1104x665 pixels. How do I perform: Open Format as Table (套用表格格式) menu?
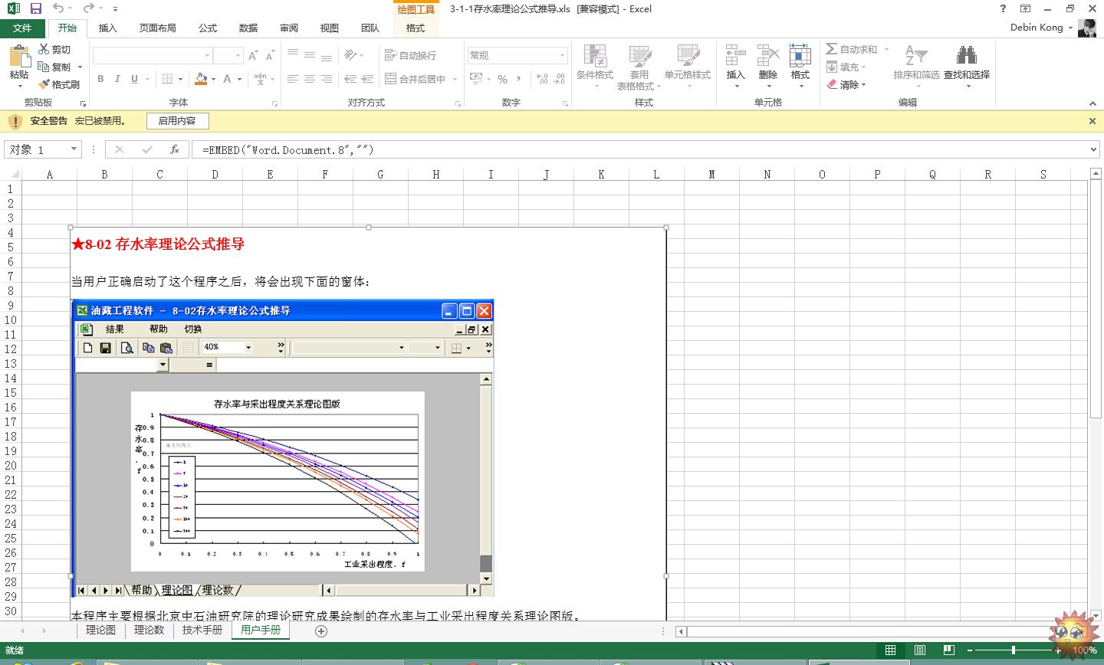[x=639, y=66]
